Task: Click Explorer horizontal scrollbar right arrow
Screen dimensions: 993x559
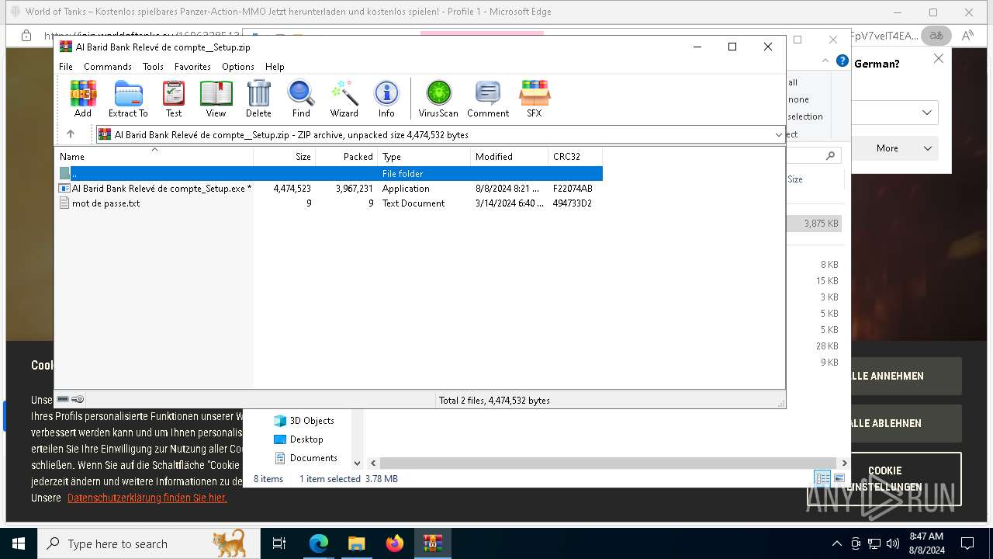Action: (844, 463)
